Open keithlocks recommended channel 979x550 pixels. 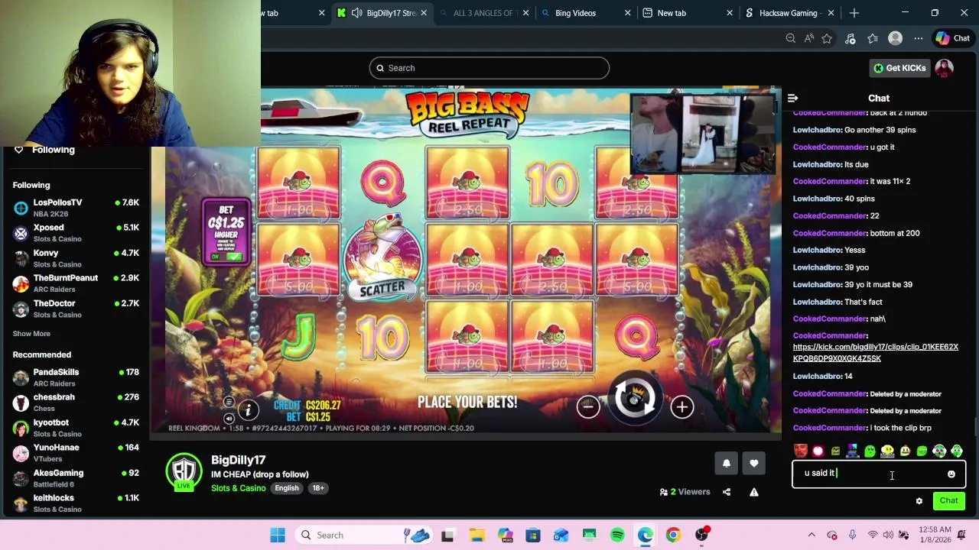pos(76,503)
